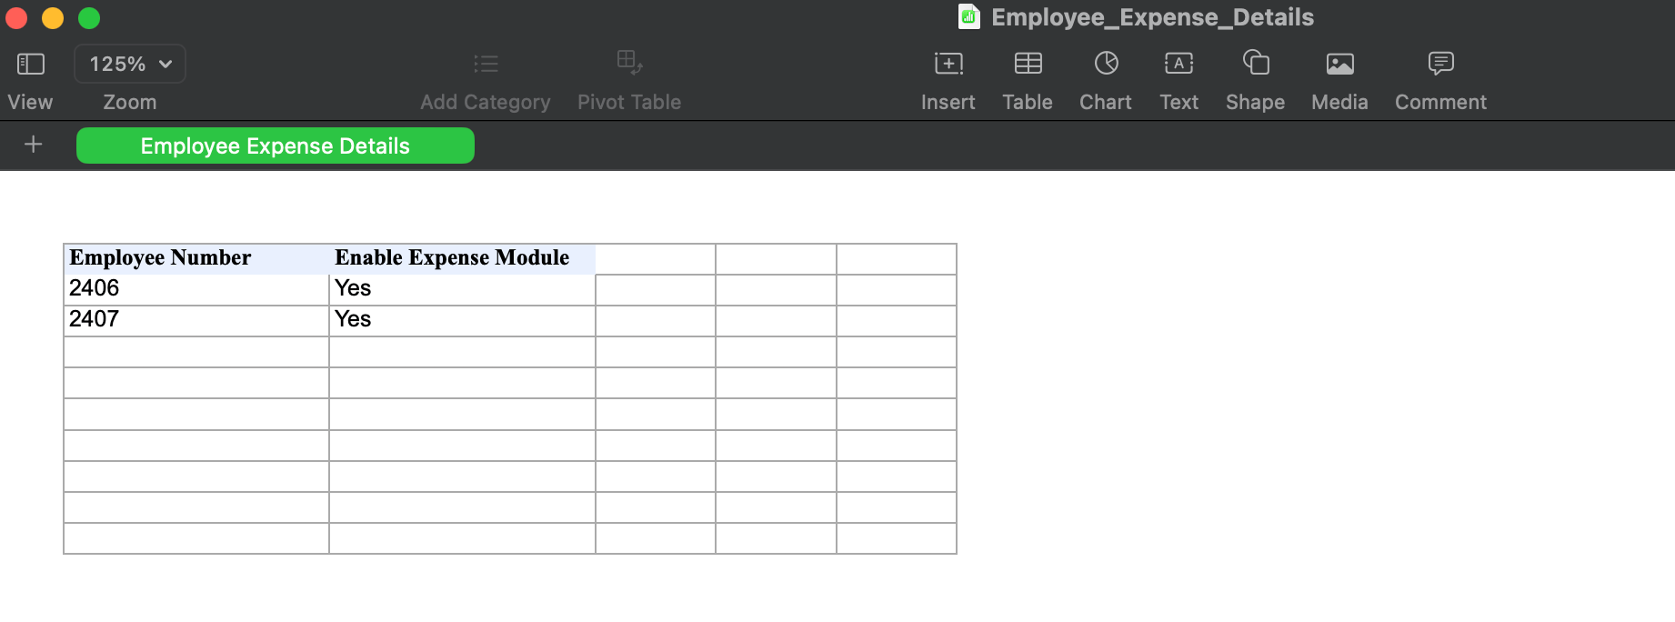The width and height of the screenshot is (1675, 622).
Task: Select the Enable Expense Module header cell
Action: pos(462,258)
